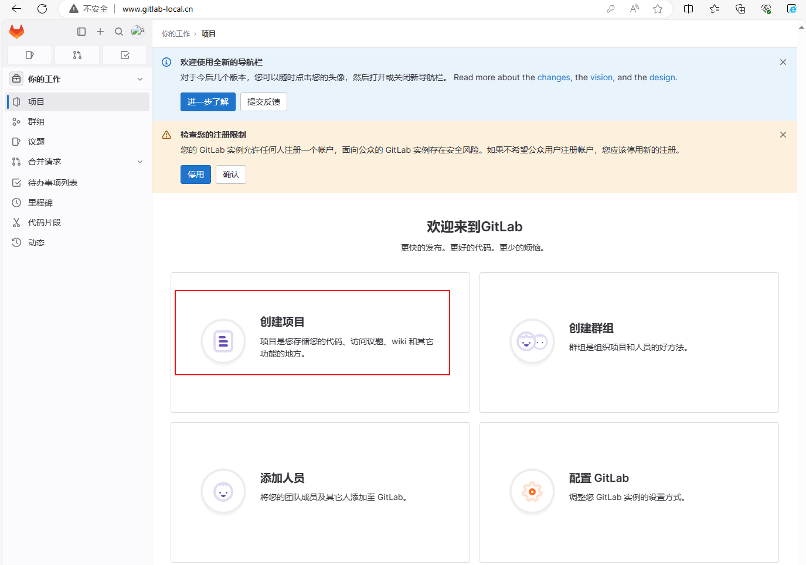Image resolution: width=806 pixels, height=565 pixels.
Task: Open the GitLab search icon
Action: (x=119, y=32)
